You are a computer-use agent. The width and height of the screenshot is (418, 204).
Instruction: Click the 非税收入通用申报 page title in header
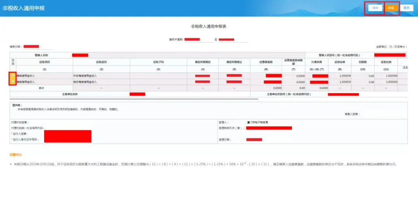pos(24,8)
